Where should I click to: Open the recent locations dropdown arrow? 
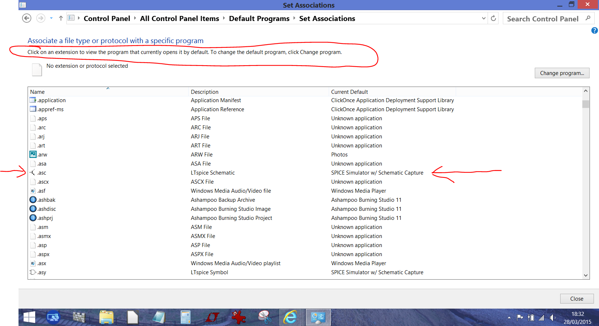tap(51, 18)
